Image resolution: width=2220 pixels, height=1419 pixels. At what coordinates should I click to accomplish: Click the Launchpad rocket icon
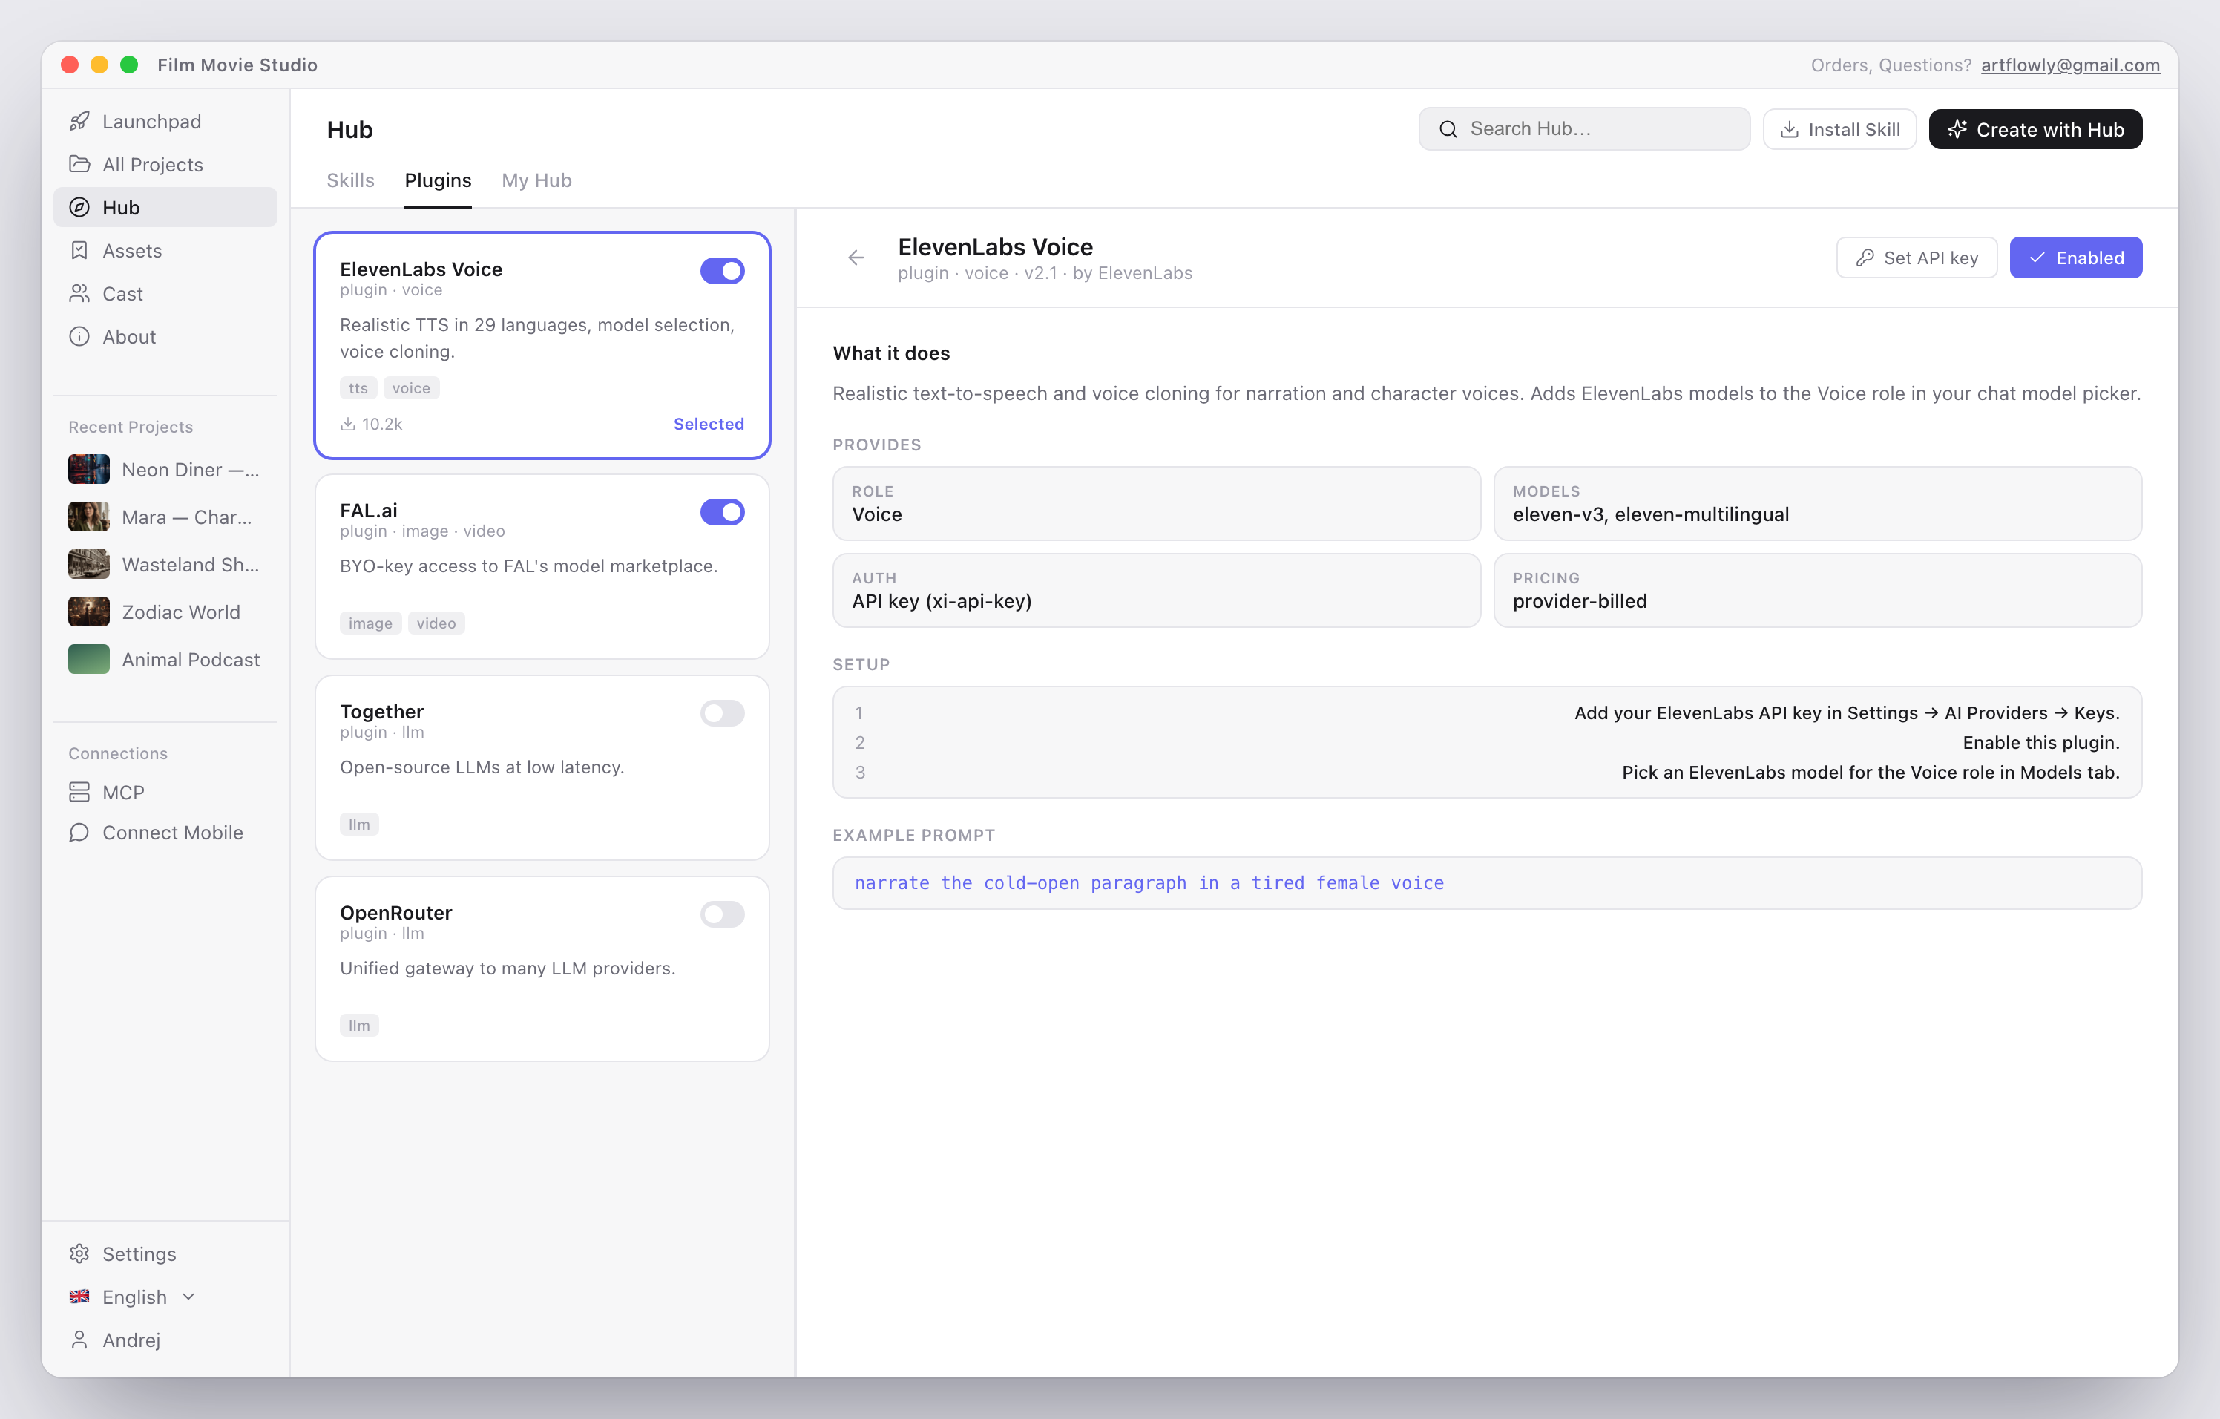pyautogui.click(x=80, y=121)
